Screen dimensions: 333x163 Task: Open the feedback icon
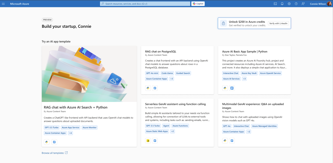pos(303,4)
